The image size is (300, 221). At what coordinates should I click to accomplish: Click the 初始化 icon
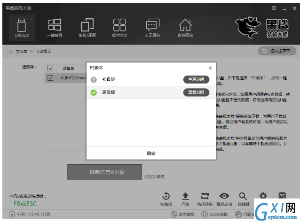coord(166,199)
